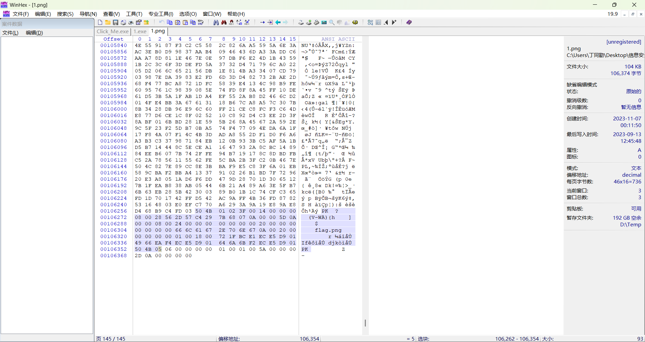Screen dimensions: 645x342
Task: Click the 2023-11-07 creation date
Action: tap(627, 119)
